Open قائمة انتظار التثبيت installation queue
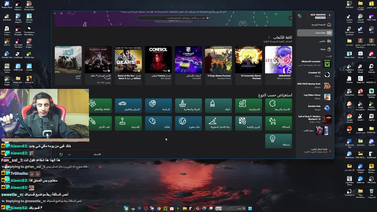 tap(317, 150)
